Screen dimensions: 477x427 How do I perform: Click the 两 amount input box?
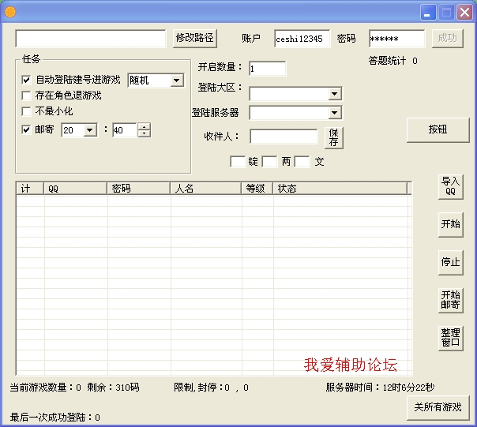click(x=269, y=162)
